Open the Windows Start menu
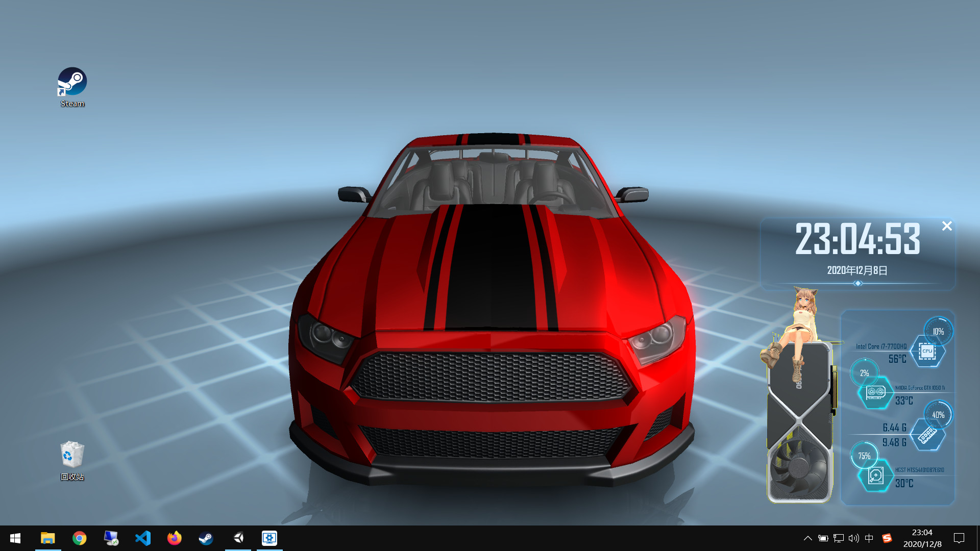The height and width of the screenshot is (551, 980). pos(15,538)
